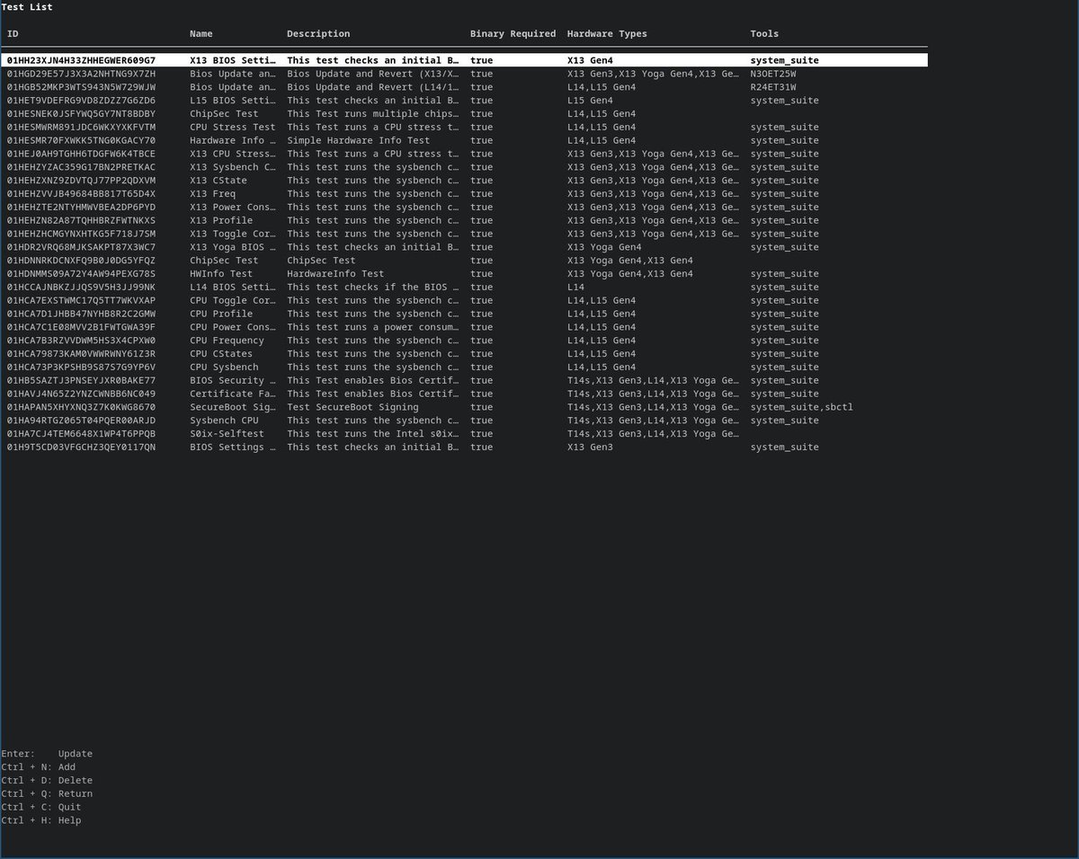
Task: Click ID 01H9T5CD03VFGCHZ3QEY0117QN
Action: [81, 447]
